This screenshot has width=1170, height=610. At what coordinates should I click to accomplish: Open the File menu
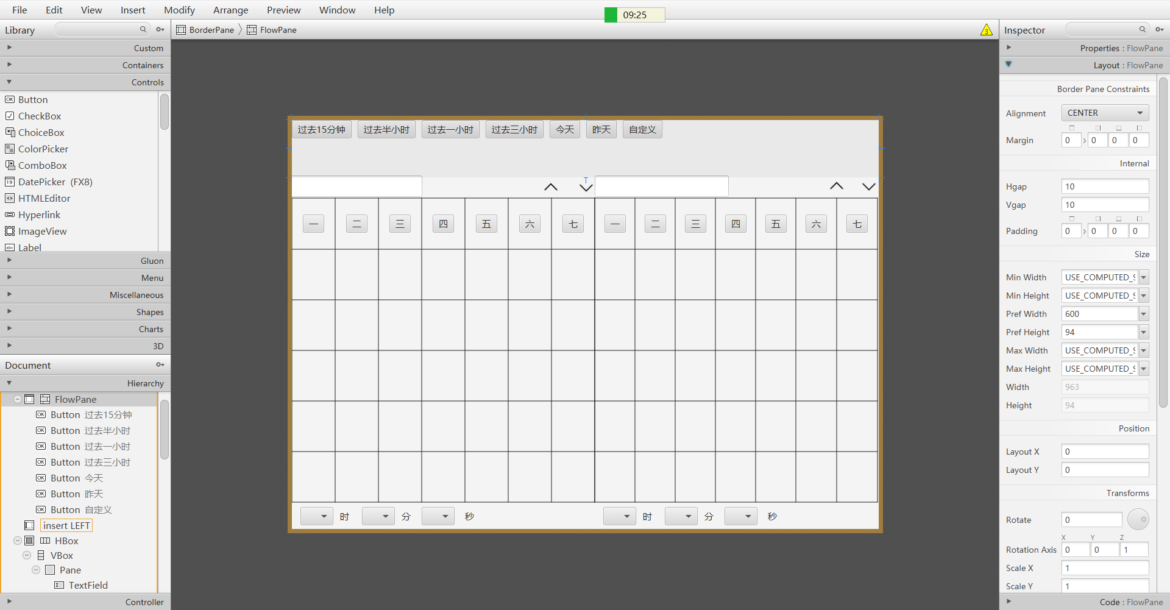[x=19, y=10]
